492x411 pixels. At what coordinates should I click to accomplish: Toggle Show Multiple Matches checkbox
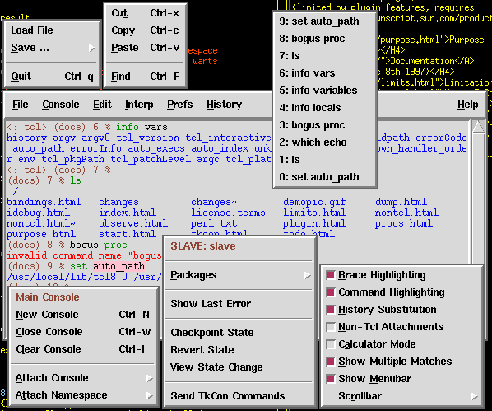click(x=331, y=362)
